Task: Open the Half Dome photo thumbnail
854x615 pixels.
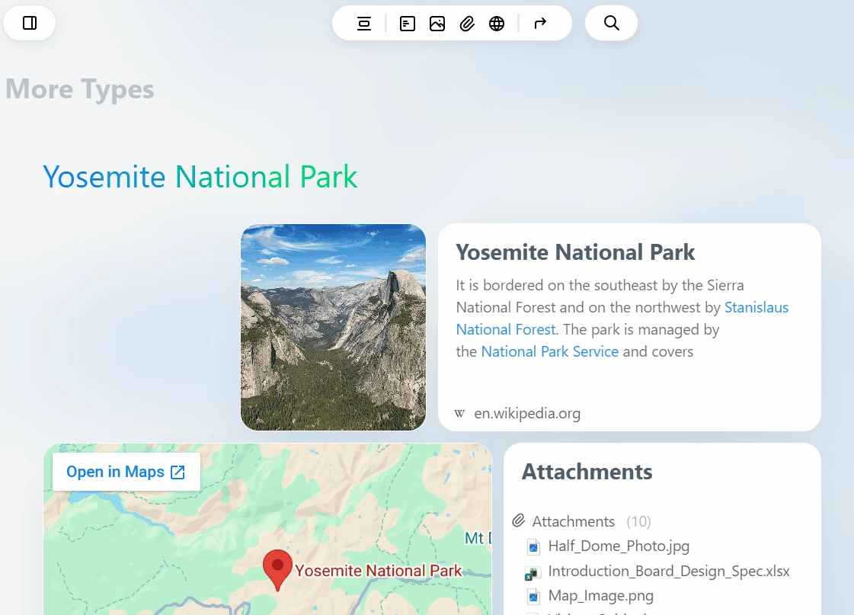Action: (334, 328)
